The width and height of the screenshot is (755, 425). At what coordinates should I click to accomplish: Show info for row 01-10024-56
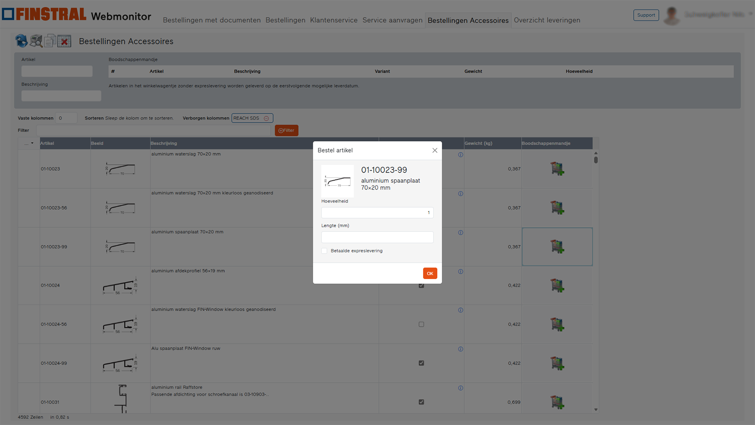[x=460, y=310]
